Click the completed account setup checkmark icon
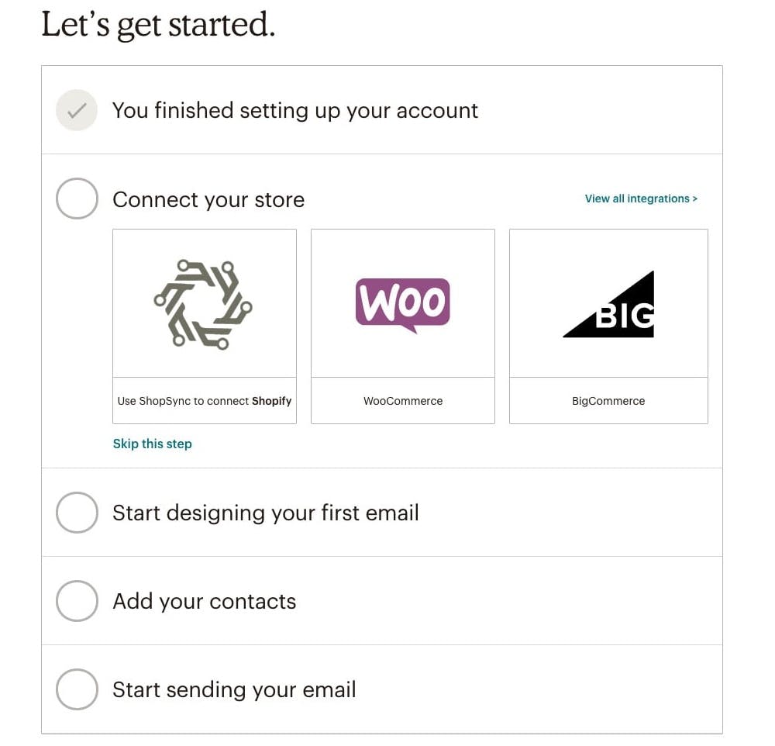Screen dimensions: 775x746 click(x=77, y=110)
